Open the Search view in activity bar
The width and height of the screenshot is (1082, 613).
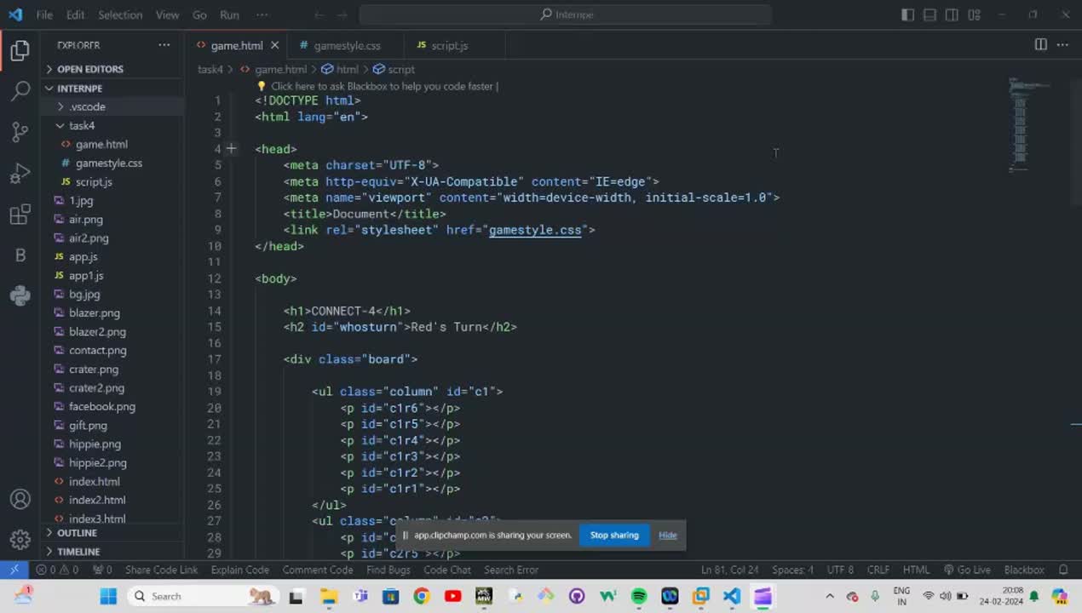[x=20, y=91]
